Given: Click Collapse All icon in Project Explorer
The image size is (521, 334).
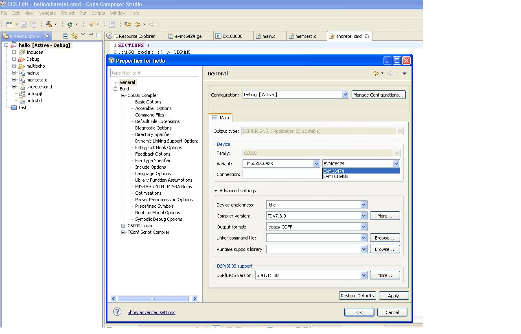Looking at the screenshot, I should (x=65, y=36).
